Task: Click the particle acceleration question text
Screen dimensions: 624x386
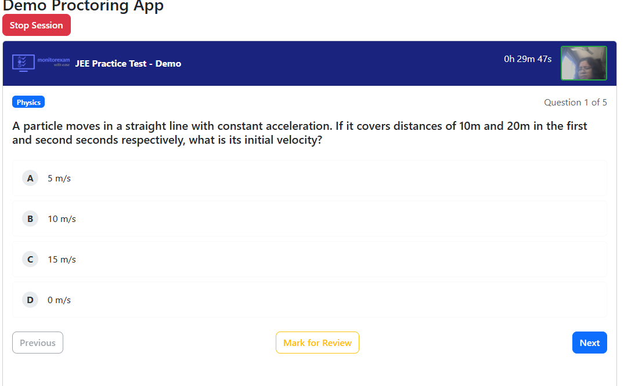Action: click(x=300, y=133)
